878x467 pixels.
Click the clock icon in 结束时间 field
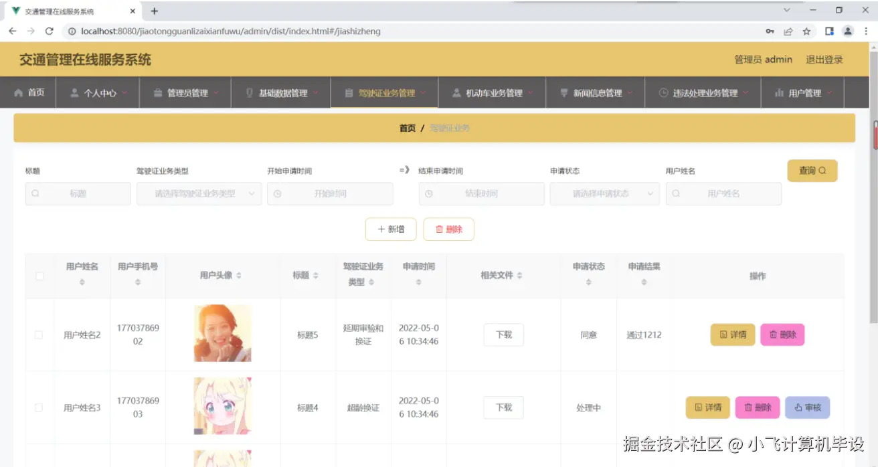429,193
